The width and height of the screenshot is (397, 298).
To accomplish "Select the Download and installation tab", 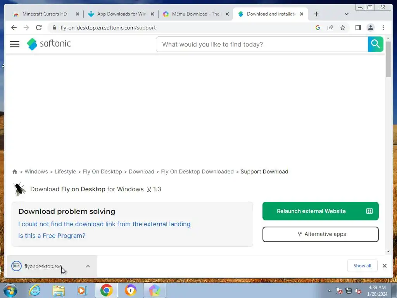I will click(x=271, y=14).
